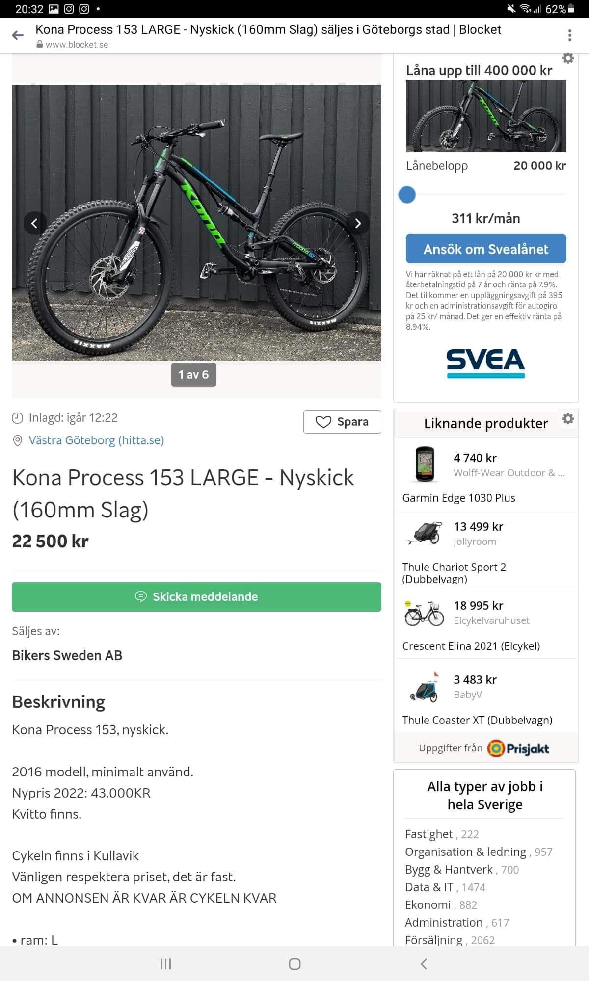This screenshot has width=589, height=981.
Task: Open the Data & IT jobs category
Action: point(429,887)
